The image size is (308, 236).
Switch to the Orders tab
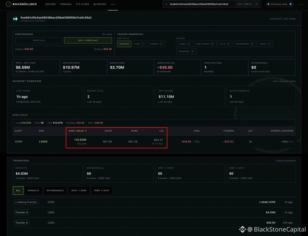point(157,44)
